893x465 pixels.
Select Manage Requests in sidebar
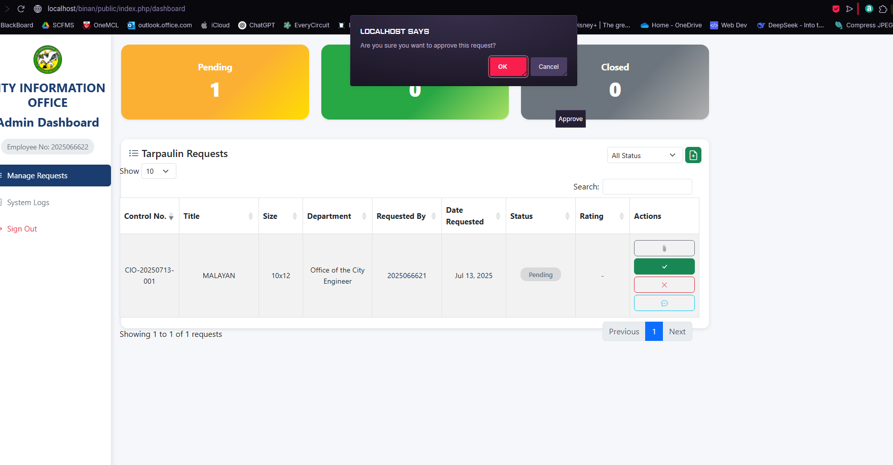[x=55, y=175]
